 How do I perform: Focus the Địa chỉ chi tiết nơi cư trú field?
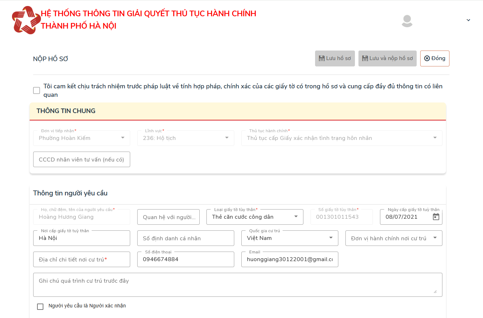click(81, 259)
